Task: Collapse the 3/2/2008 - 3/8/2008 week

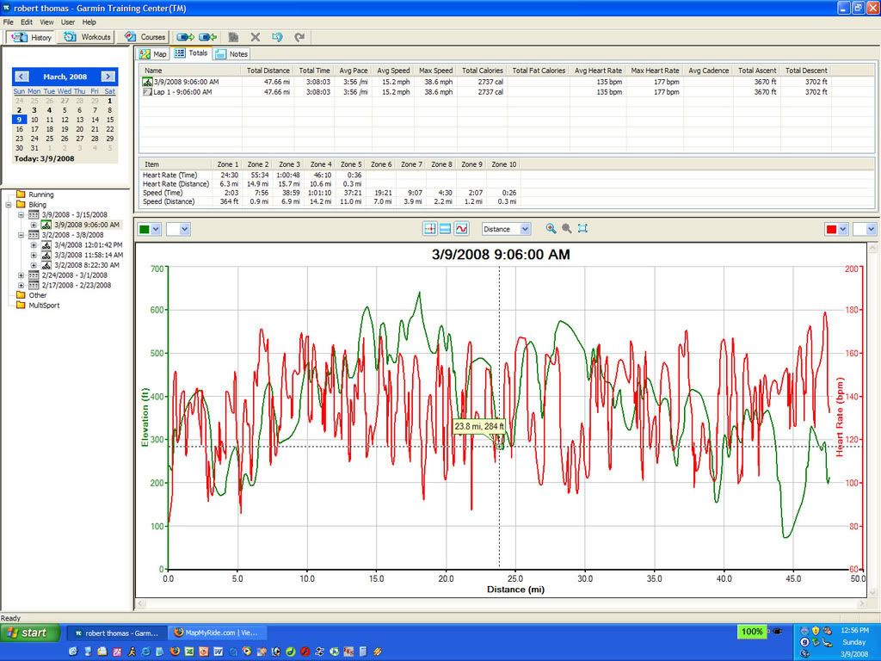Action: [x=21, y=235]
